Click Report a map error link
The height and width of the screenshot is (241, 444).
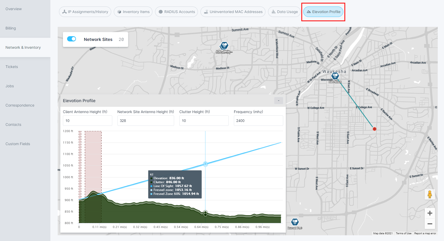425,233
